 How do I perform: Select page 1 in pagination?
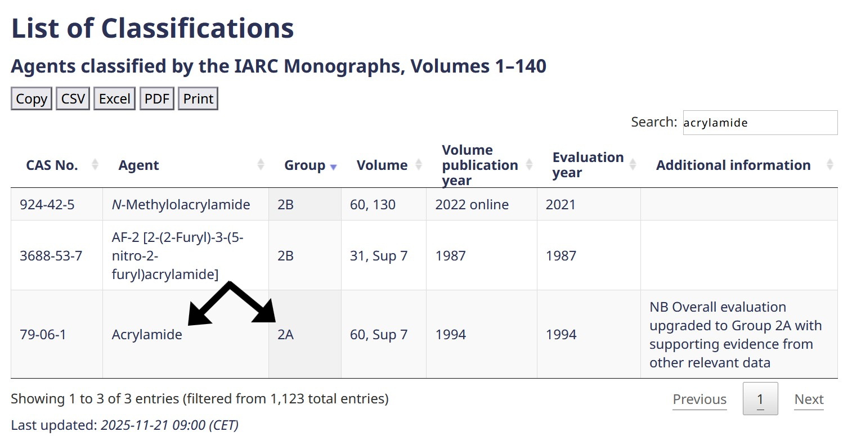coord(760,399)
